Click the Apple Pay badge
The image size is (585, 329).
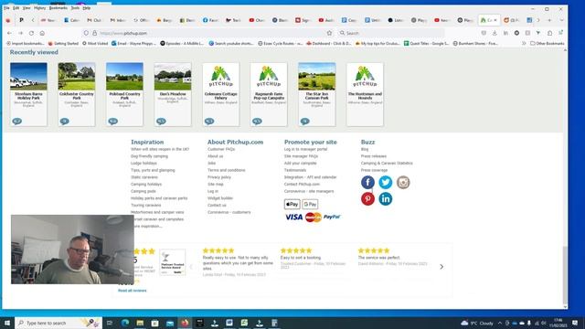(292, 204)
